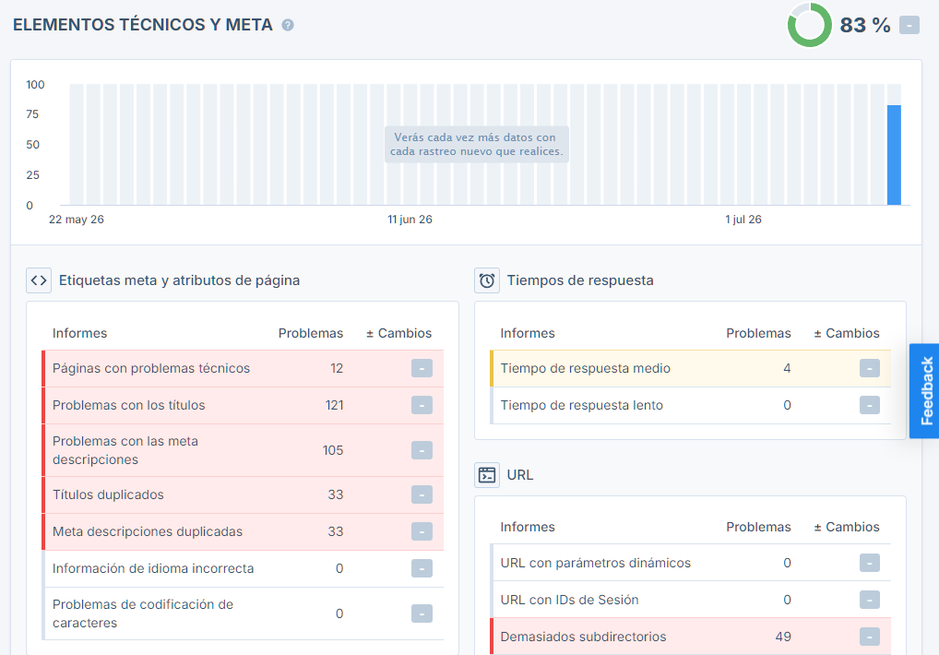Click the 121 problems count for títulos
The image size is (939, 655).
click(334, 405)
